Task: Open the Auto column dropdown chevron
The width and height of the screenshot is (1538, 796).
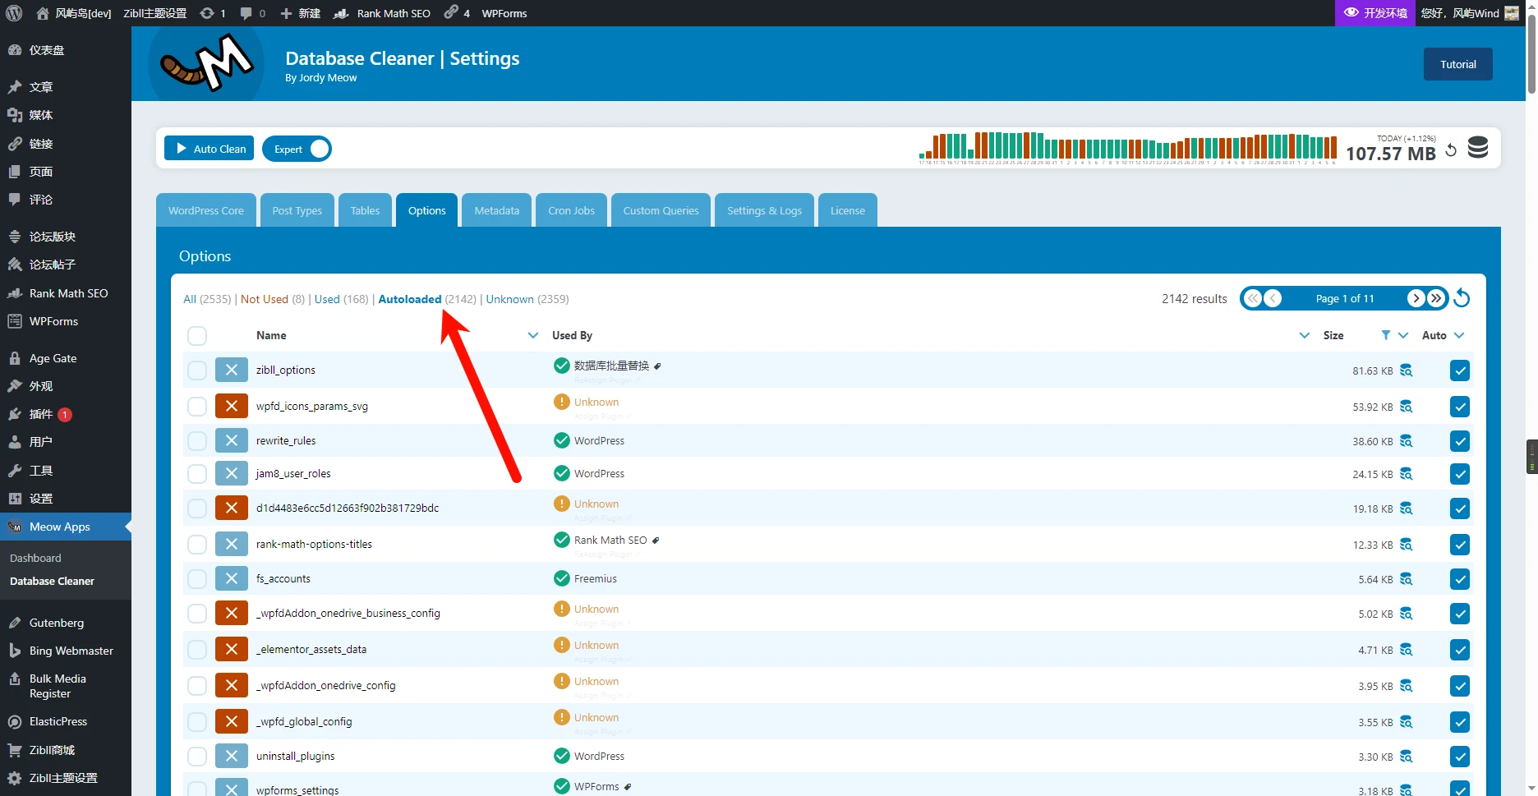Action: point(1459,335)
